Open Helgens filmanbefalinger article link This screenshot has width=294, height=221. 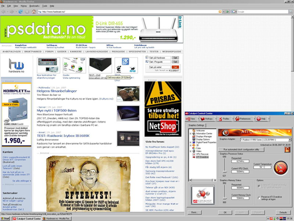pos(57,91)
